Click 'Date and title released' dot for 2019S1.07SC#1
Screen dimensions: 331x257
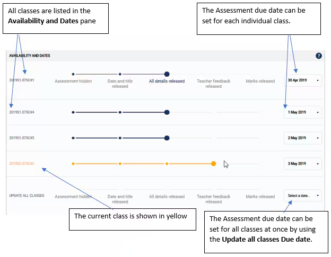pyautogui.click(x=120, y=74)
